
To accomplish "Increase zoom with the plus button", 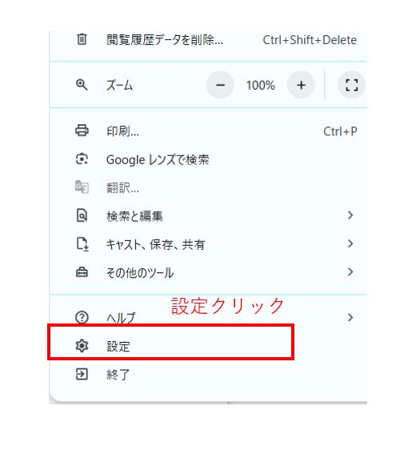I will tap(301, 85).
